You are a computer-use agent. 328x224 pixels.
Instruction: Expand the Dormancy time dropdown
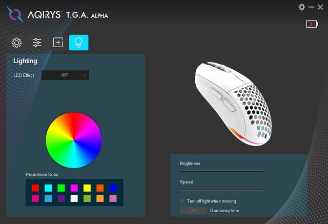pyautogui.click(x=194, y=211)
